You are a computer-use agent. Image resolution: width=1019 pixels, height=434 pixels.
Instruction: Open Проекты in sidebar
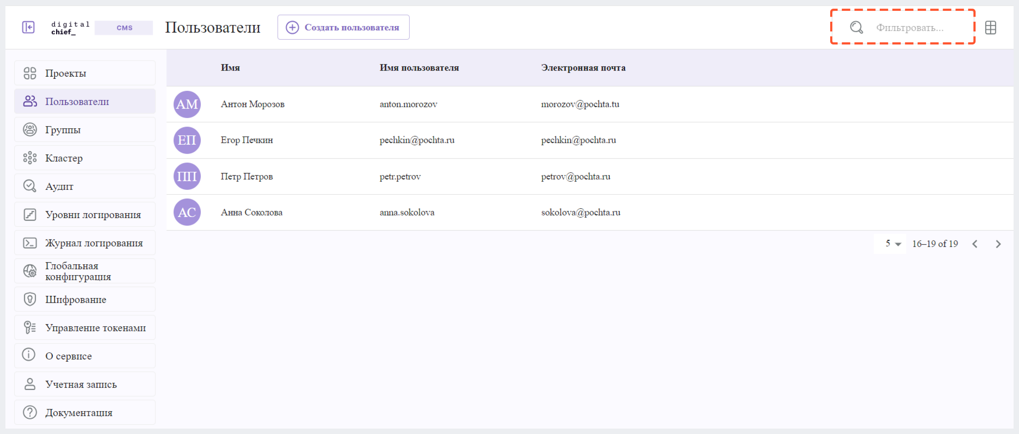coord(85,73)
